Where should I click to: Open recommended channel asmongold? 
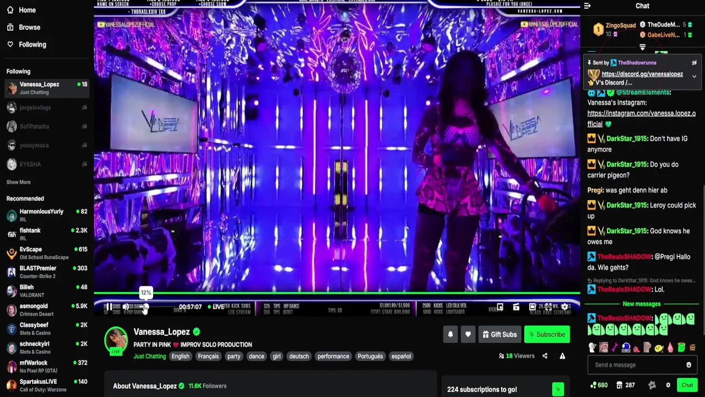coord(47,310)
